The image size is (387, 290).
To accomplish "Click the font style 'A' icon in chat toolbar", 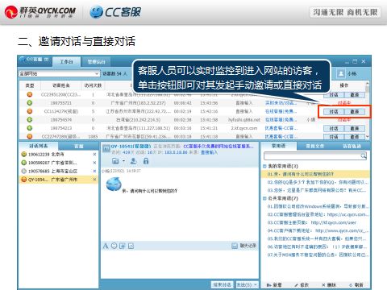I will (106, 246).
